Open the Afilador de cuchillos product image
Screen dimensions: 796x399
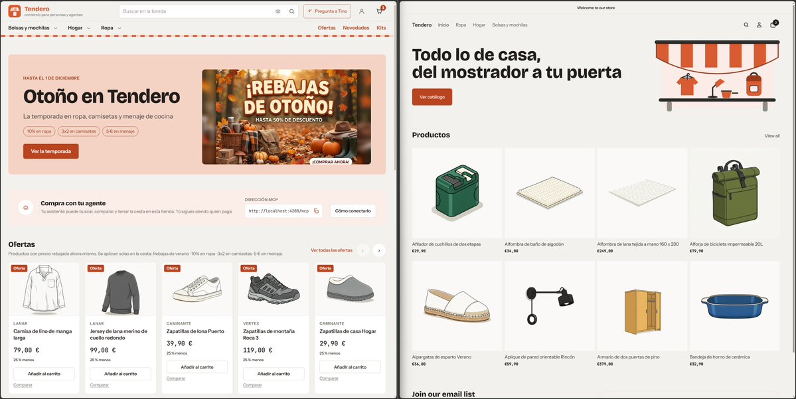(457, 193)
